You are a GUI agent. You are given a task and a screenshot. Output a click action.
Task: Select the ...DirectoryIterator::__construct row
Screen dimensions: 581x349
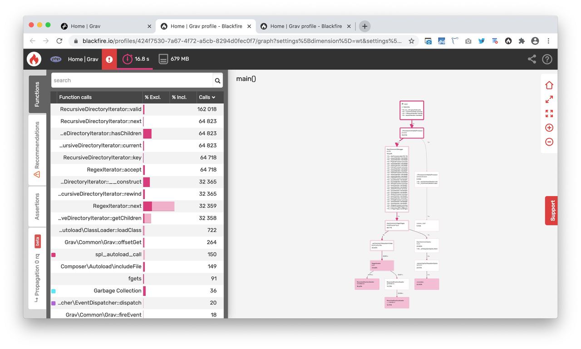point(137,182)
